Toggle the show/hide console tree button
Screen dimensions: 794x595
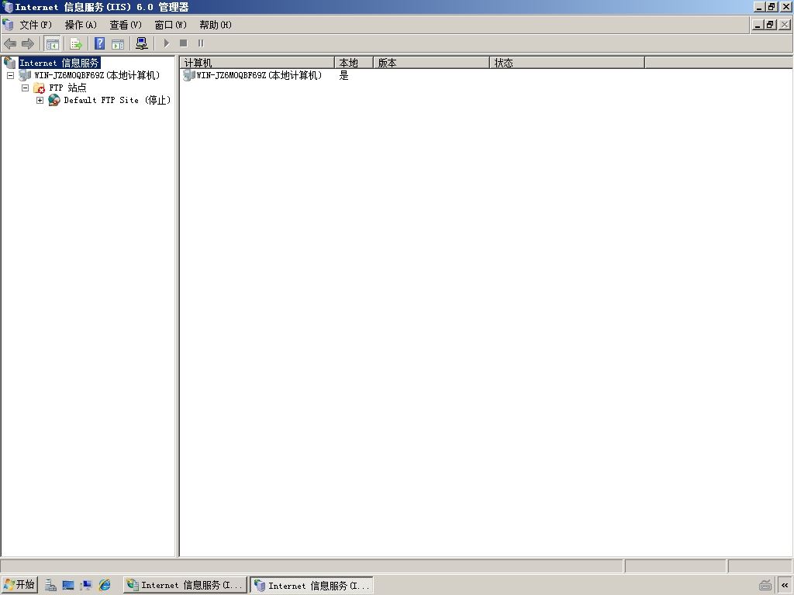(52, 43)
